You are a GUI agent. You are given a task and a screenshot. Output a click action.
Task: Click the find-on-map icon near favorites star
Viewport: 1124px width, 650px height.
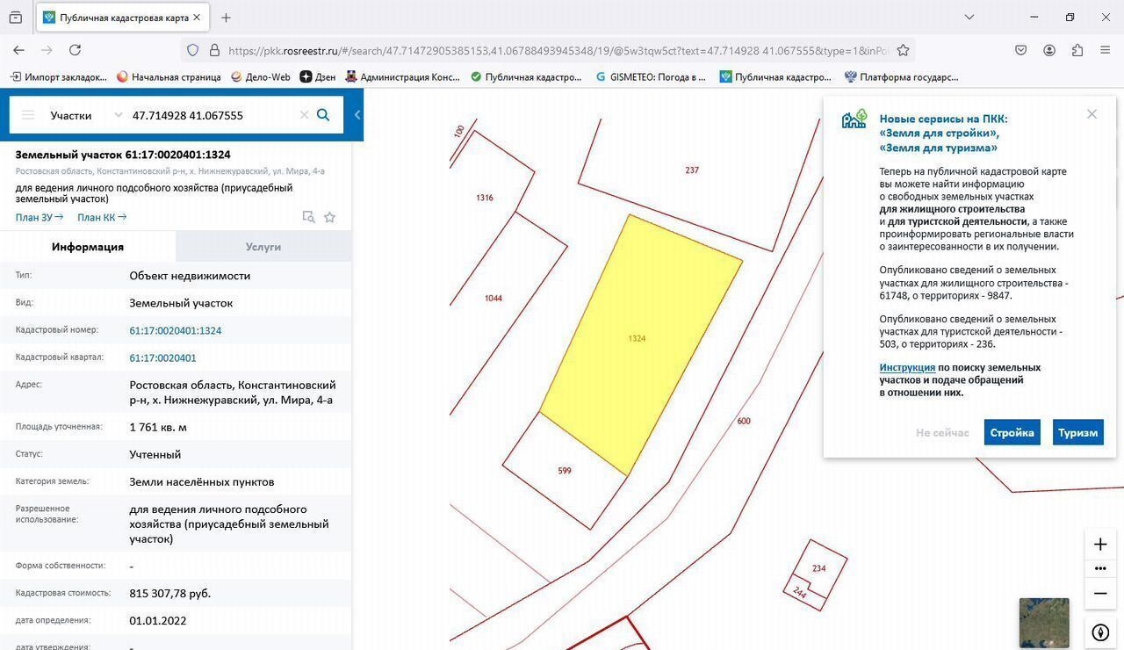point(308,217)
